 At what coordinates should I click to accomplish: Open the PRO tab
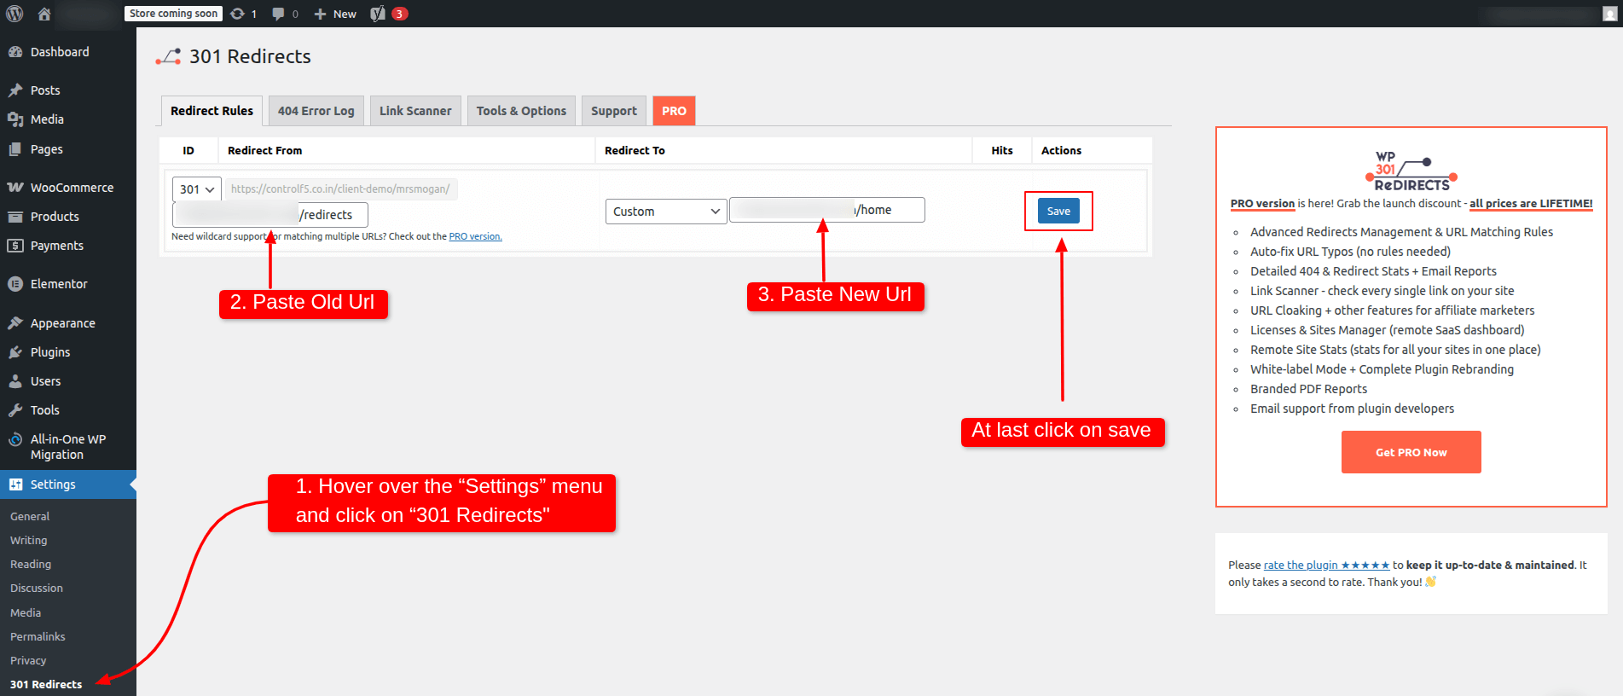coord(674,111)
